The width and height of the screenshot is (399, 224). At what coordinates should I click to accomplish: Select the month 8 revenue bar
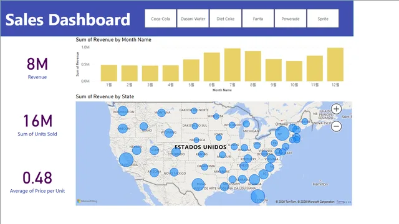[x=253, y=67]
